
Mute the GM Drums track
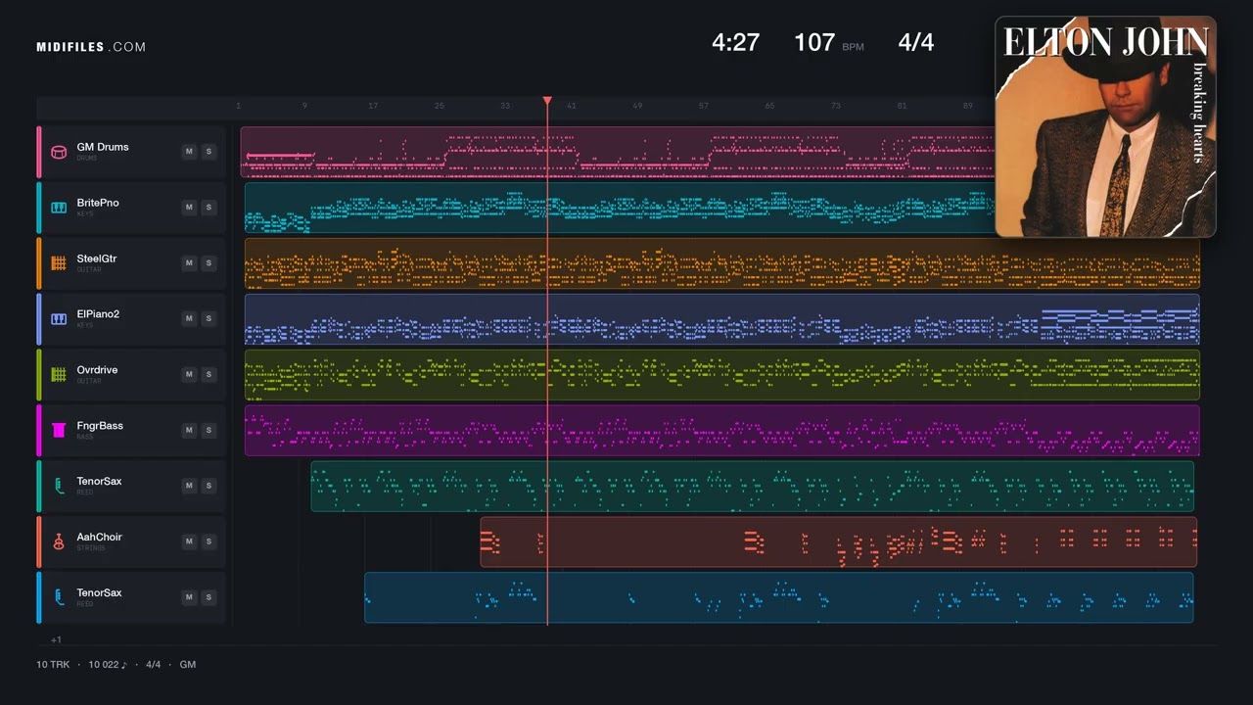189,152
